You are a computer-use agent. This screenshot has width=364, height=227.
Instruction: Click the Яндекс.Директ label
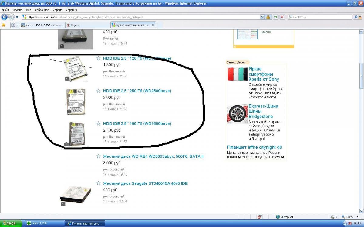coord(237,62)
